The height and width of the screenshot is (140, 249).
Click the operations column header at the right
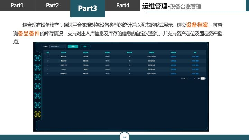coord(195,53)
